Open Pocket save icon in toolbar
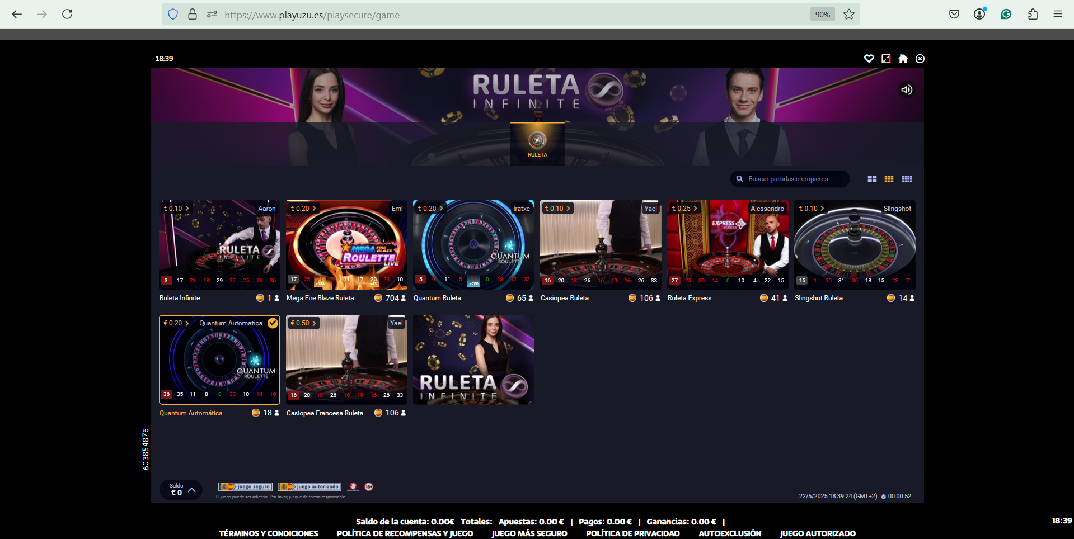The width and height of the screenshot is (1074, 539). (x=954, y=14)
